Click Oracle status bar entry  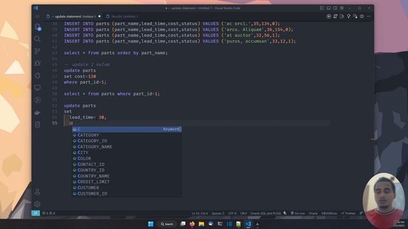pos(313,213)
